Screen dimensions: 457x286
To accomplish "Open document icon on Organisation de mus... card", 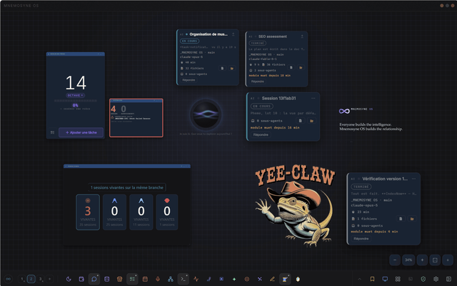I will point(222,69).
